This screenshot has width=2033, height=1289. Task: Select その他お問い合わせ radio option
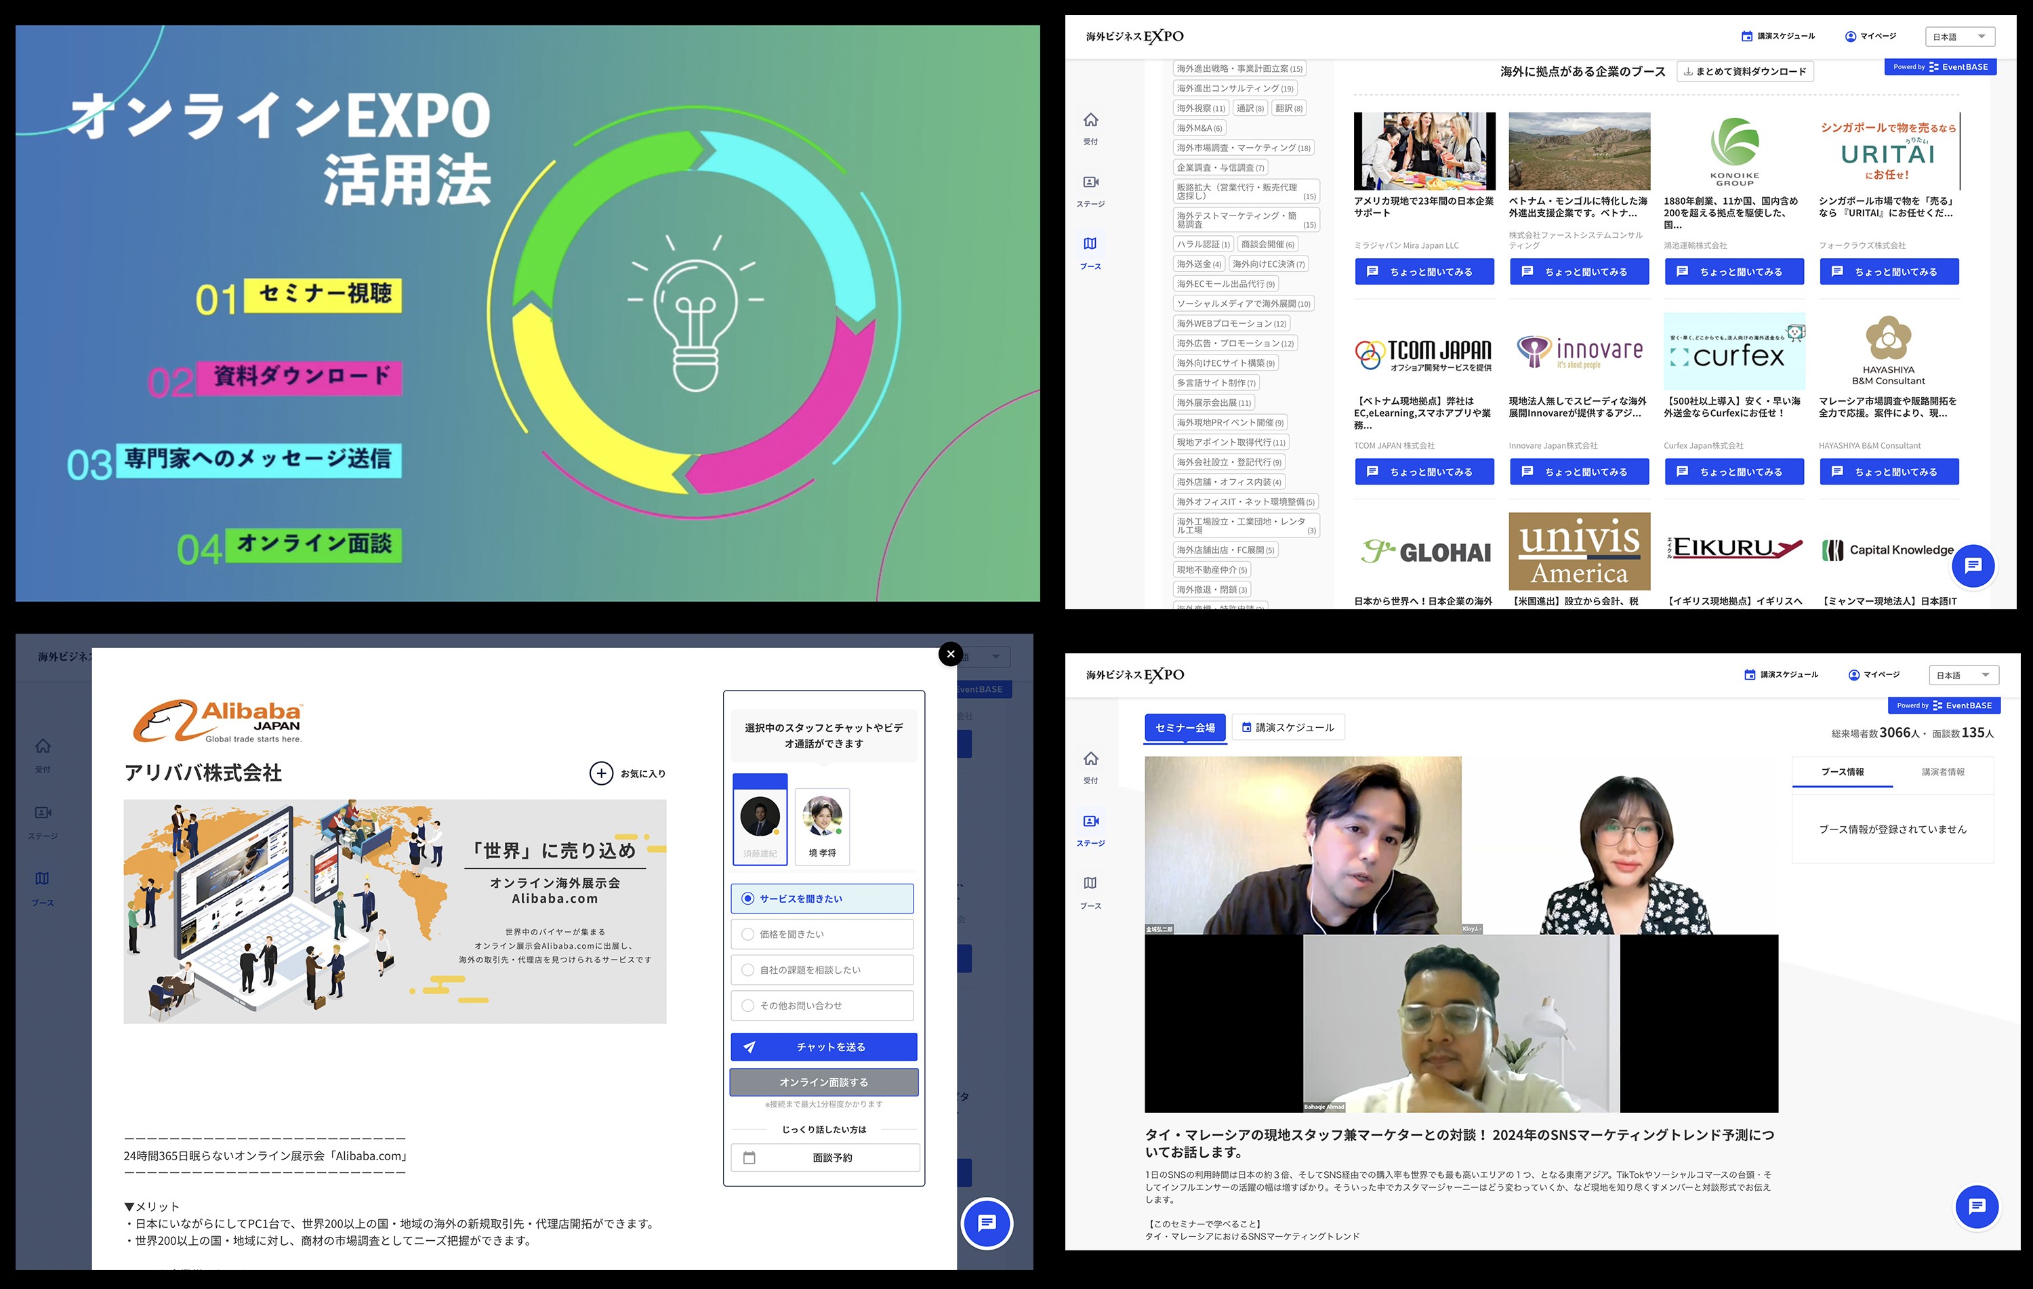pos(822,1005)
